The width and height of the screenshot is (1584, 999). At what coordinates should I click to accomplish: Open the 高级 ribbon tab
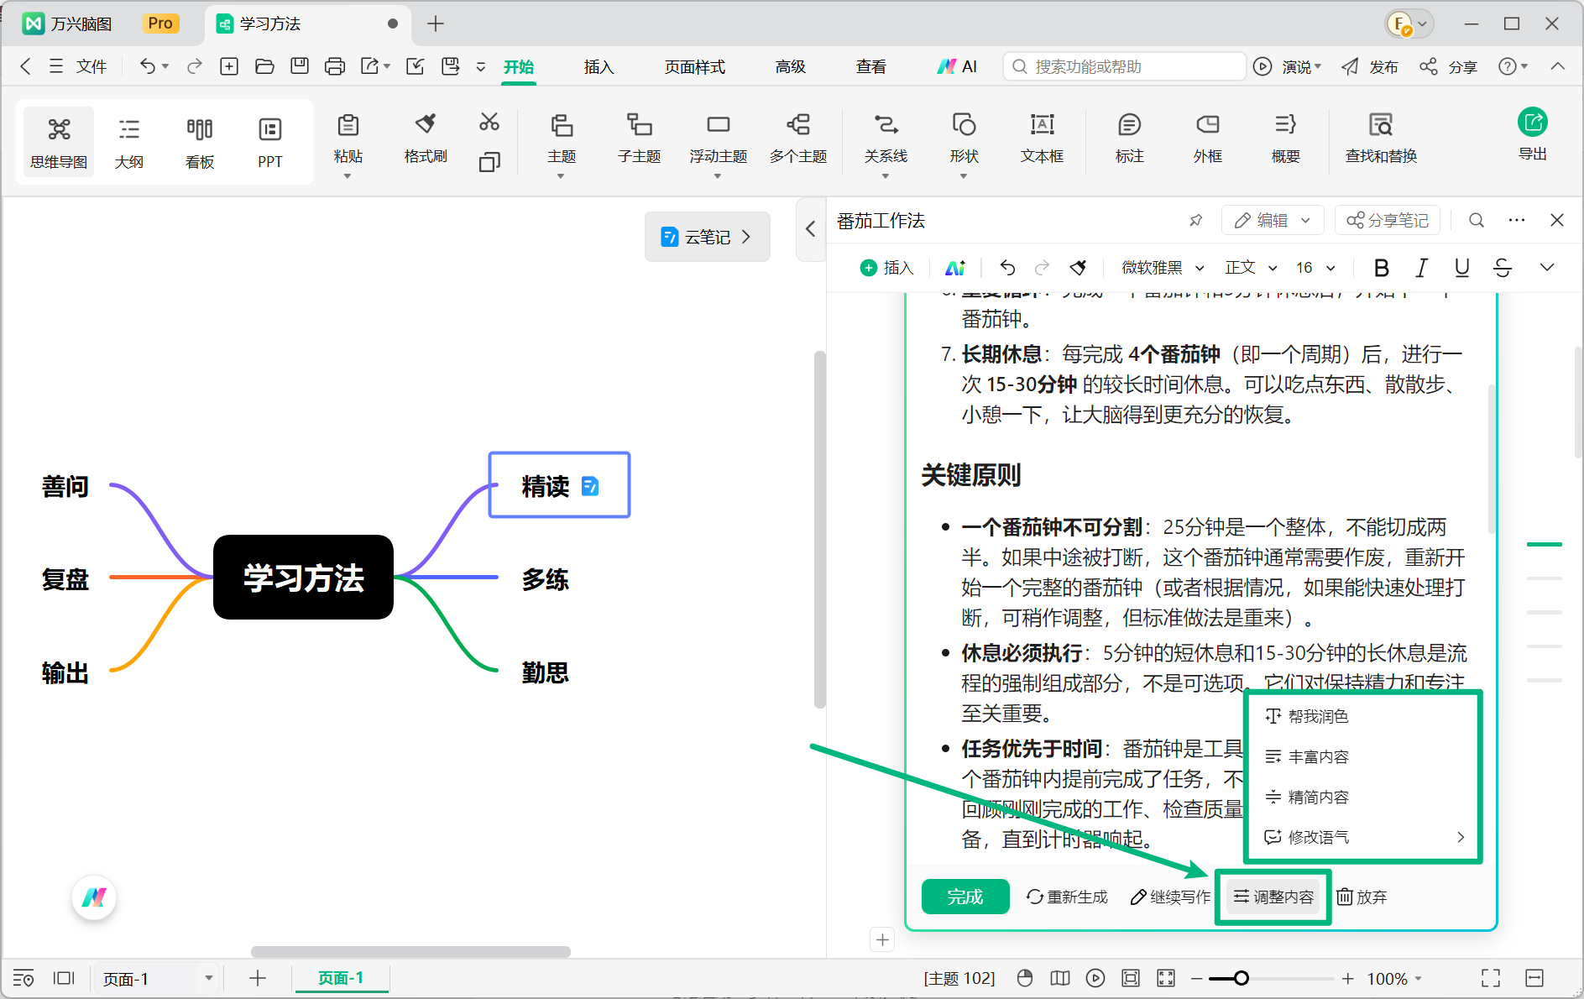pos(790,66)
